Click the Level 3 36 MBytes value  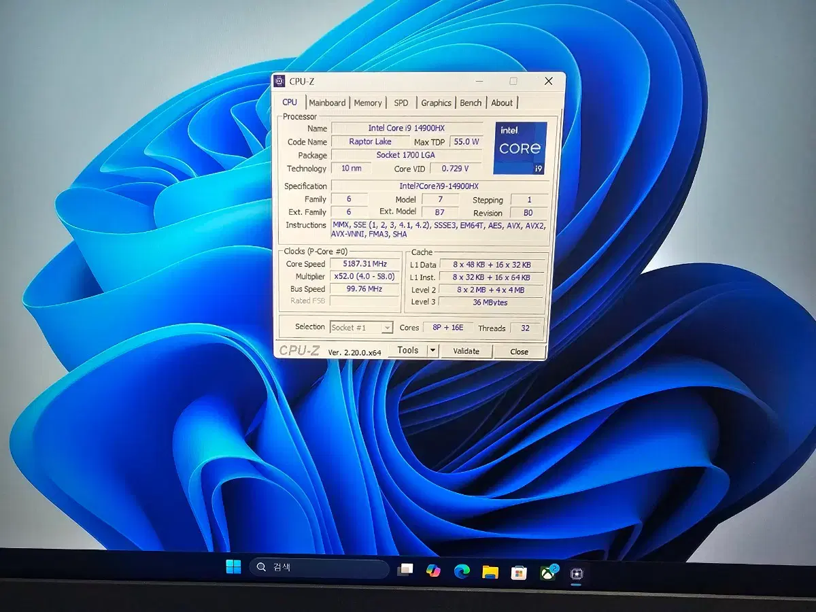[x=491, y=303]
